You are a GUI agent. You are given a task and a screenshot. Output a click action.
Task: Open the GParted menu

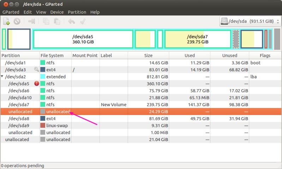click(x=11, y=12)
